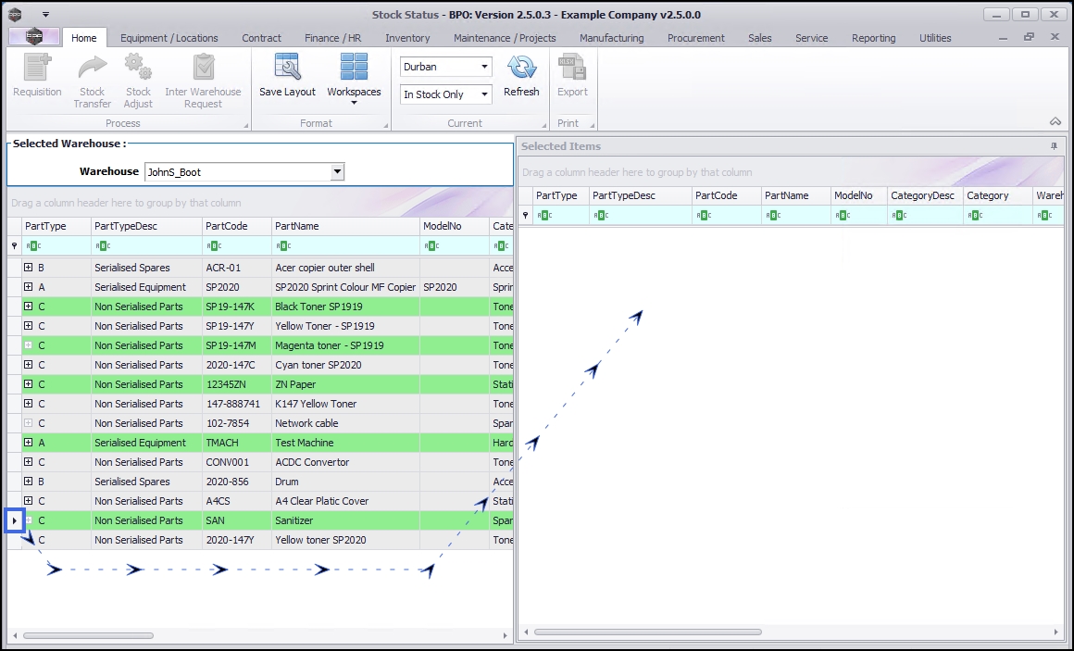Expand the A4 Clear Platic Cover row

[x=28, y=500]
